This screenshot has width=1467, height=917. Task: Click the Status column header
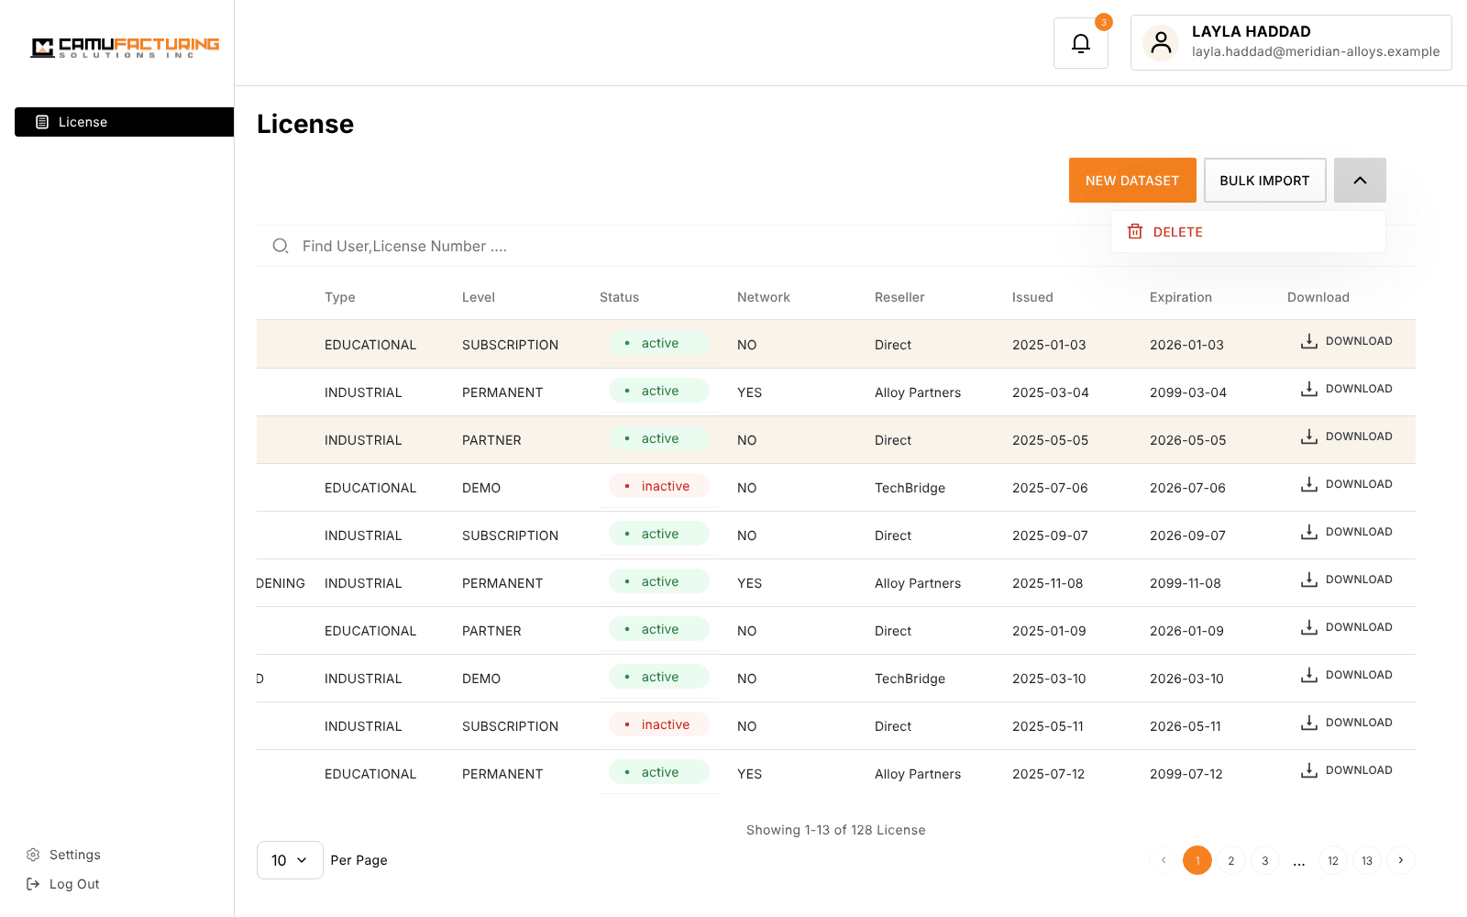[619, 297]
